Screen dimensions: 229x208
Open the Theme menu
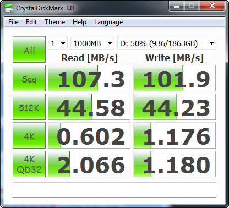click(x=55, y=22)
